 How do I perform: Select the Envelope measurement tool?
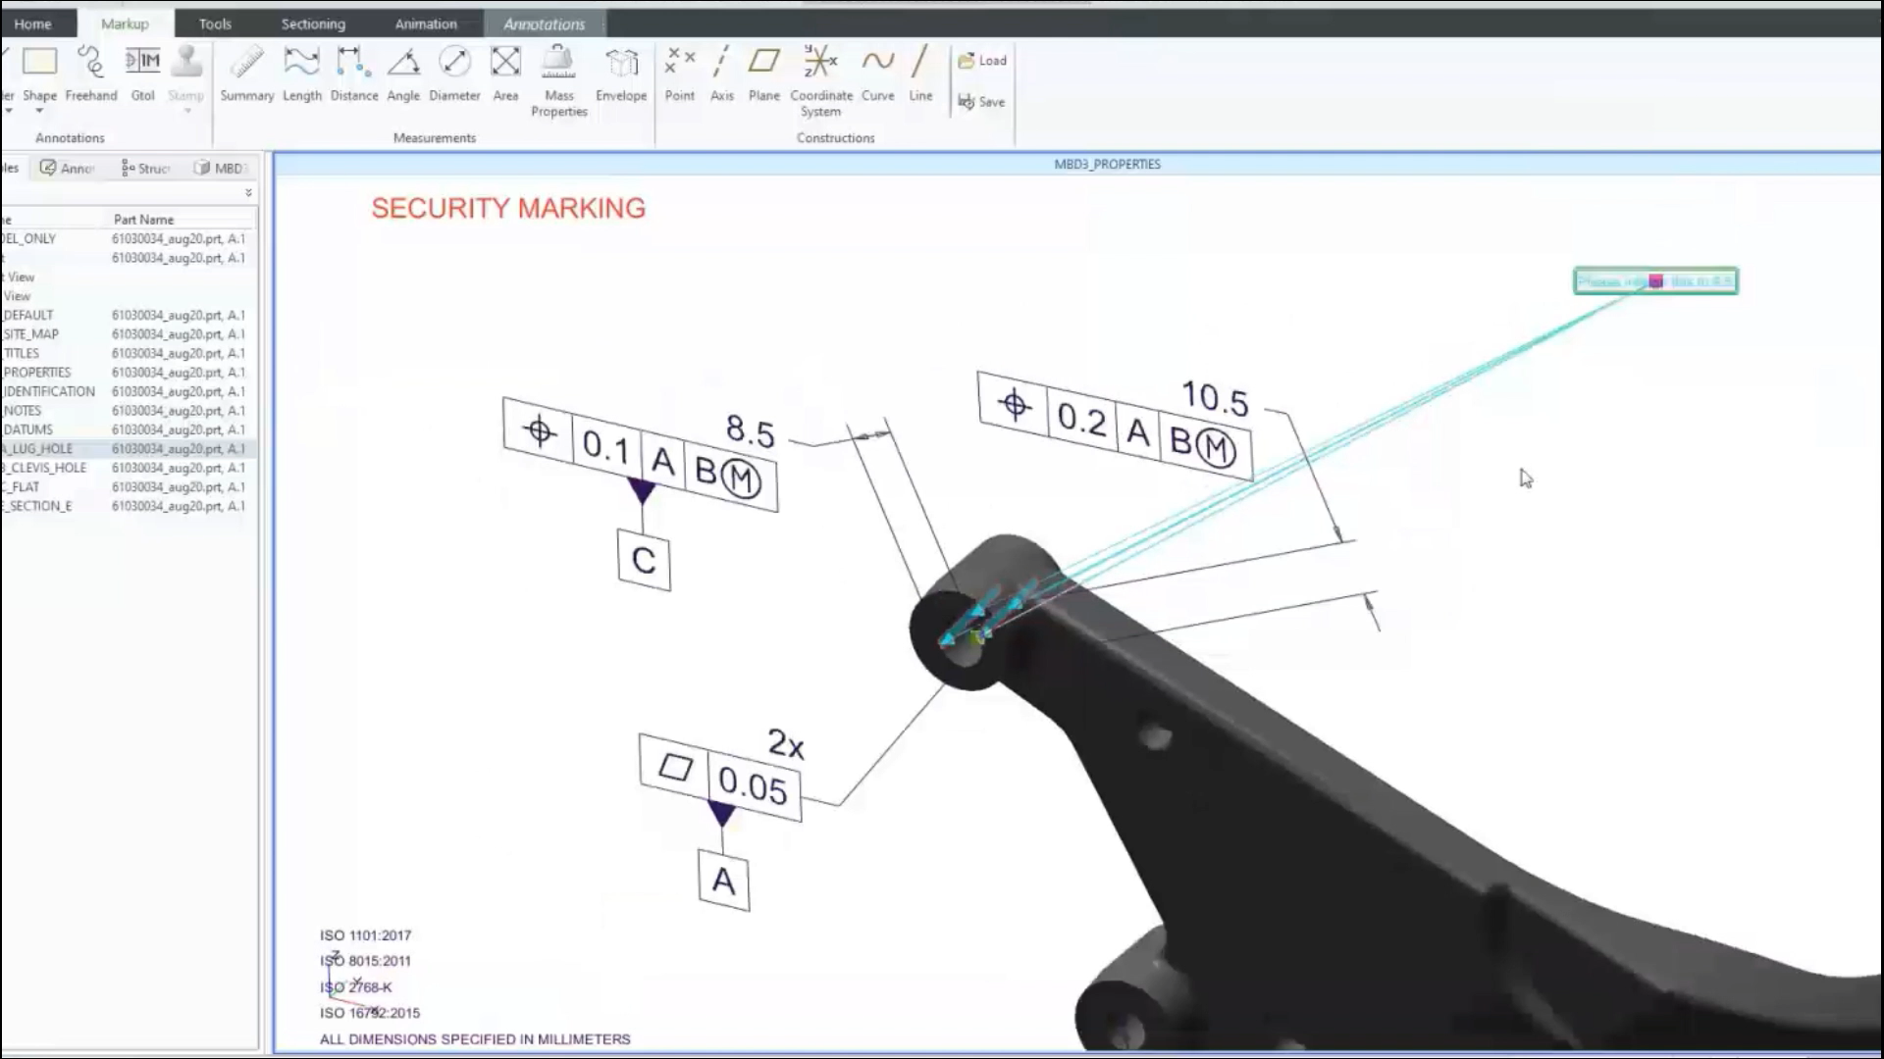(621, 74)
